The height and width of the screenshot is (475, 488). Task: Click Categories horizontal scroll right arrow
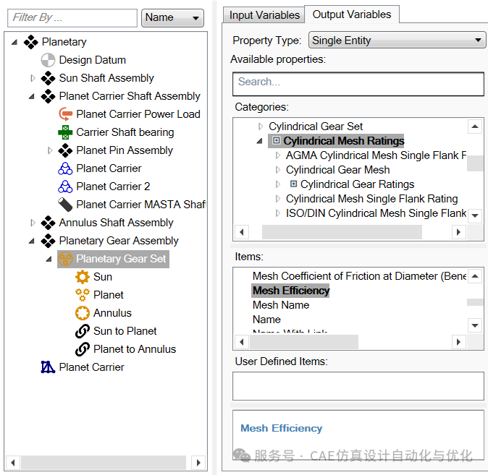coord(458,232)
